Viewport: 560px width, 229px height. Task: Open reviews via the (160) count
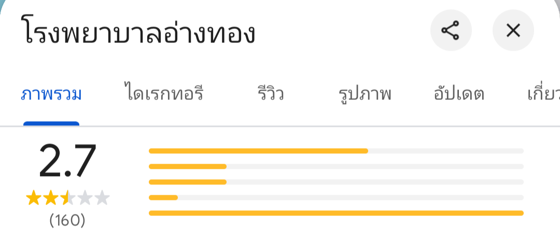pyautogui.click(x=67, y=220)
